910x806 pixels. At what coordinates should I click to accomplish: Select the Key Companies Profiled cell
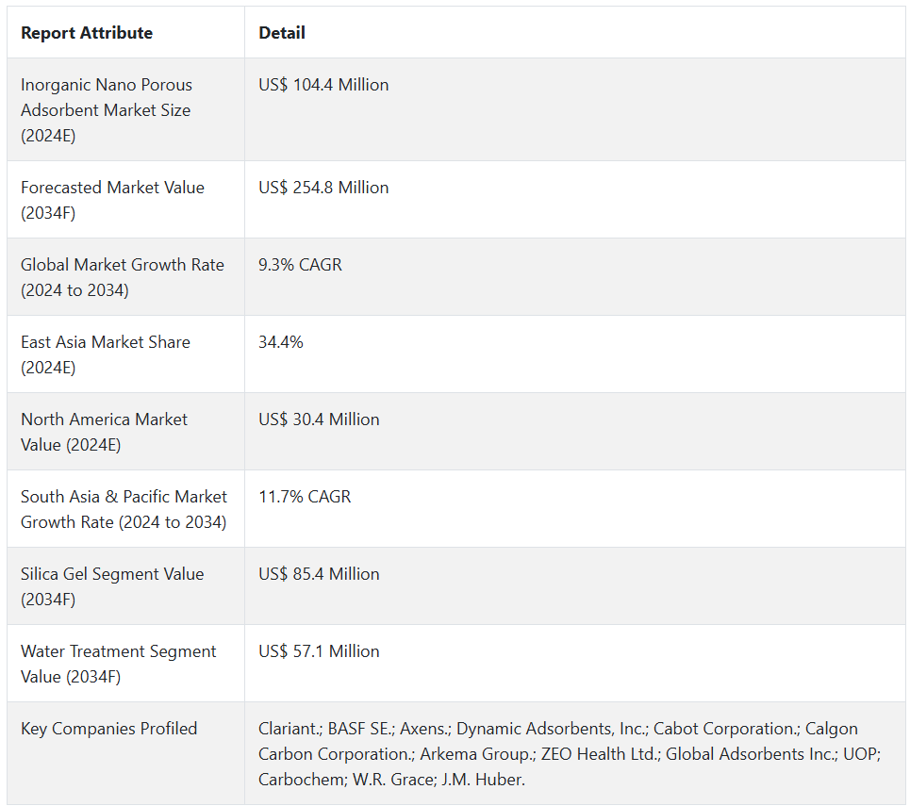click(109, 729)
